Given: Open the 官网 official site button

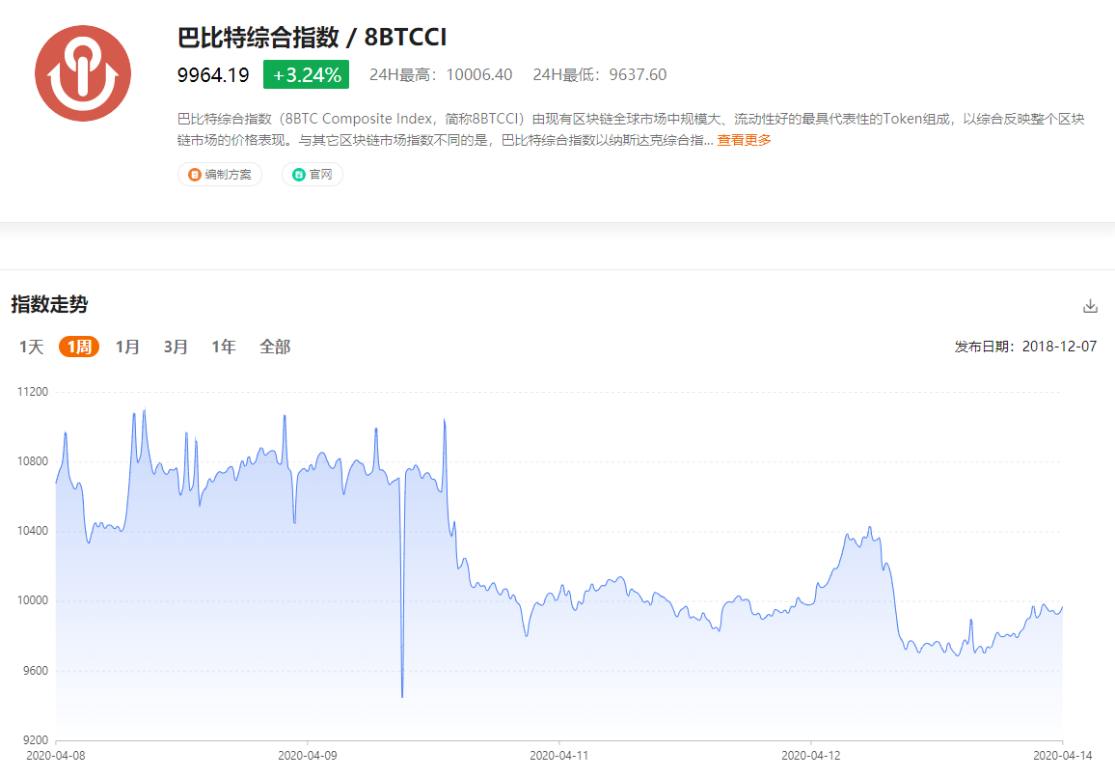Looking at the screenshot, I should pyautogui.click(x=313, y=175).
